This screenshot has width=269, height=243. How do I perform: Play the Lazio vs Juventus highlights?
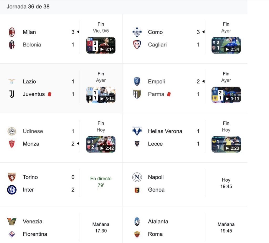101,95
